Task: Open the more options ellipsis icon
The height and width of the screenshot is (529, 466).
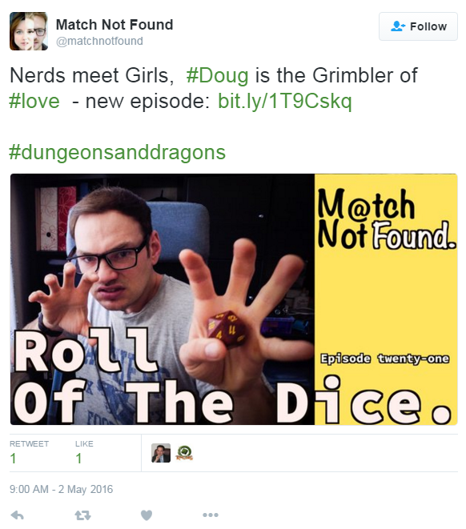Action: [211, 515]
